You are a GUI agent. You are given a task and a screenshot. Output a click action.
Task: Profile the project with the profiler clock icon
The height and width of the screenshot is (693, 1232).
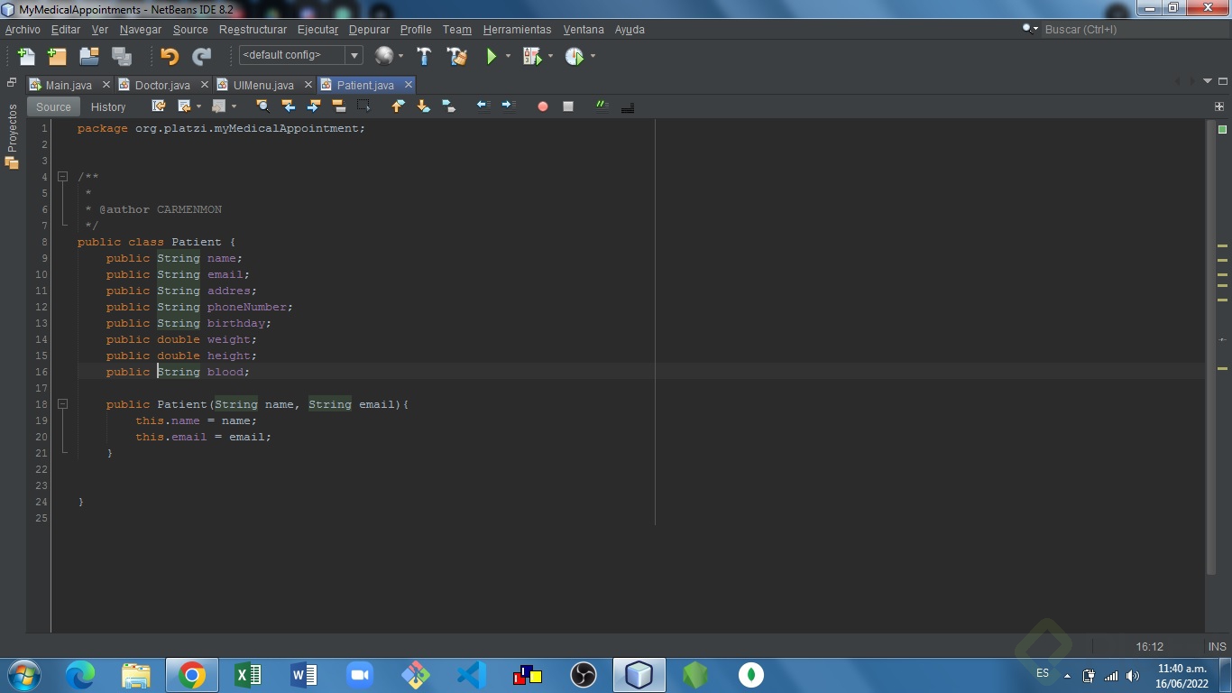[x=575, y=56]
